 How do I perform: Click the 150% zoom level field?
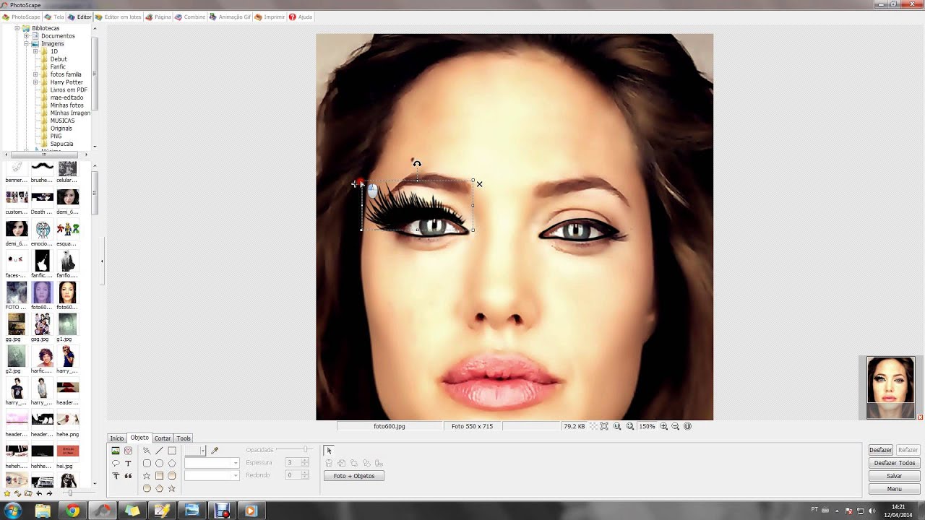(x=646, y=426)
